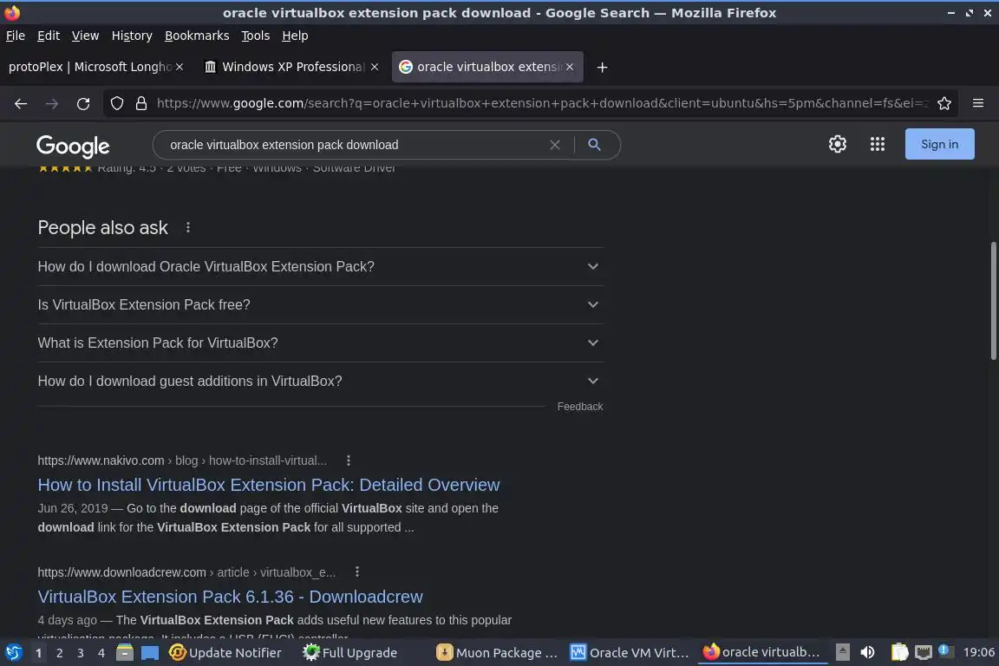Open file manager from taskbar
The image size is (999, 666).
[x=125, y=652]
